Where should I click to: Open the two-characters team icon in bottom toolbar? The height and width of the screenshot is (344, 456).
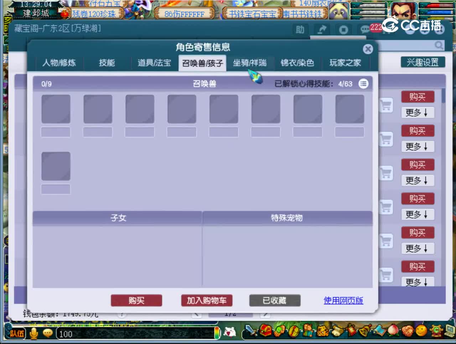(x=309, y=331)
